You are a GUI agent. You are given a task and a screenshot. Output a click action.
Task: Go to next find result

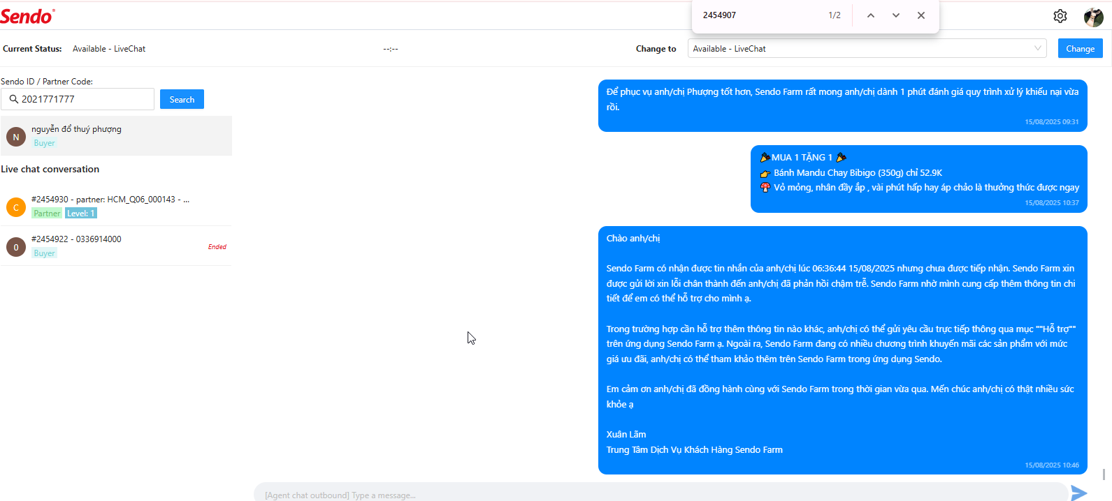896,15
